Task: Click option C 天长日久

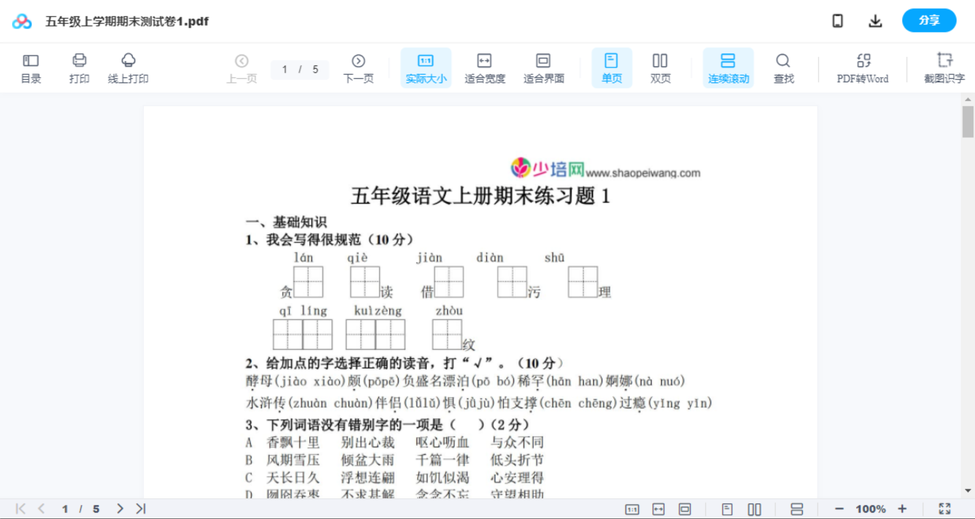Action: (x=283, y=478)
